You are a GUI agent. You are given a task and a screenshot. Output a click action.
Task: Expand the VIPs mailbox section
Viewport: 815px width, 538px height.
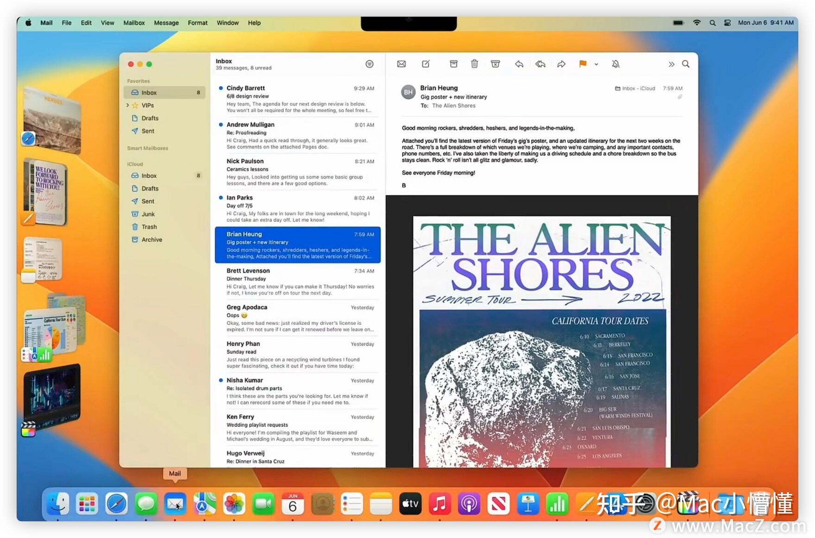128,105
